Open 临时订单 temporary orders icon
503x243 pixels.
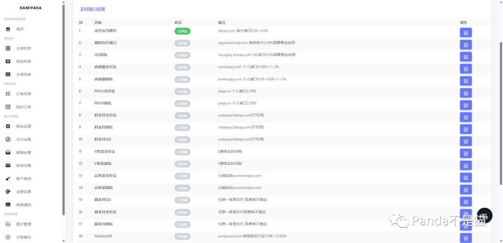pos(8,107)
